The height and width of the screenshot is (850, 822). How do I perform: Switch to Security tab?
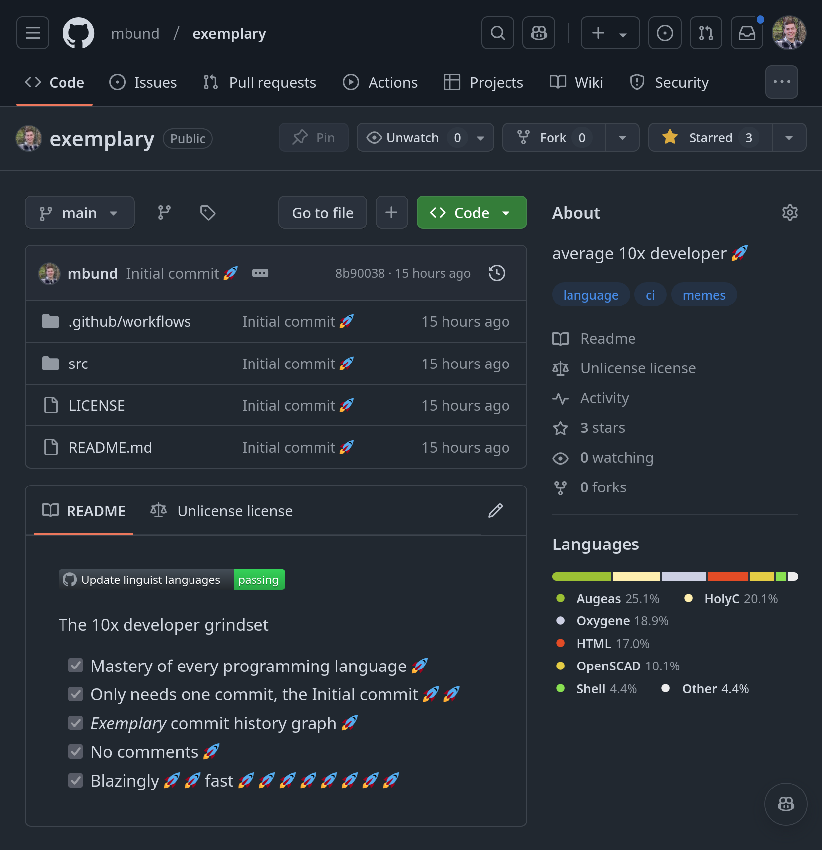[669, 82]
